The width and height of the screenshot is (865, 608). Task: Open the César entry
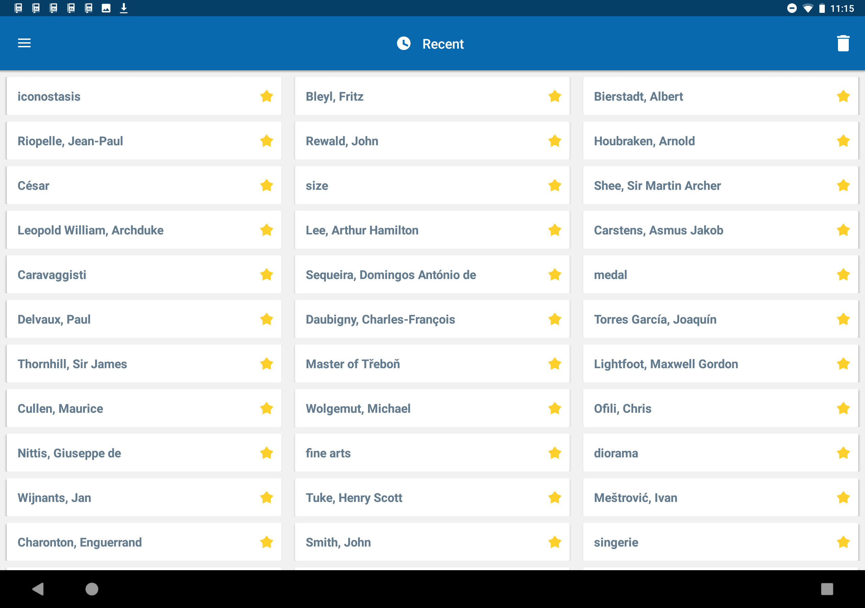pyautogui.click(x=144, y=185)
